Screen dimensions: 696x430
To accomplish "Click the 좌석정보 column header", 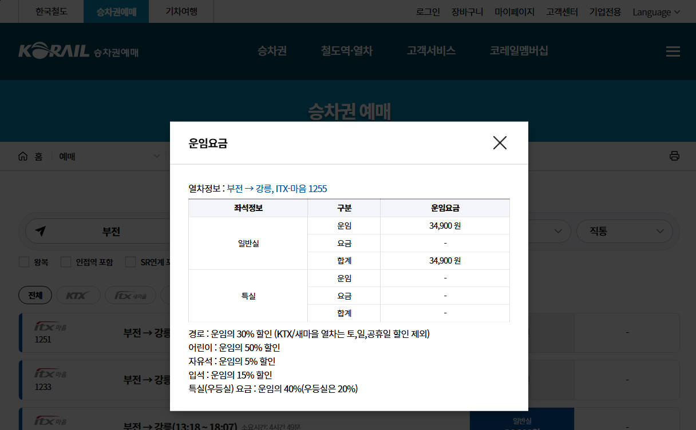I will pyautogui.click(x=248, y=208).
